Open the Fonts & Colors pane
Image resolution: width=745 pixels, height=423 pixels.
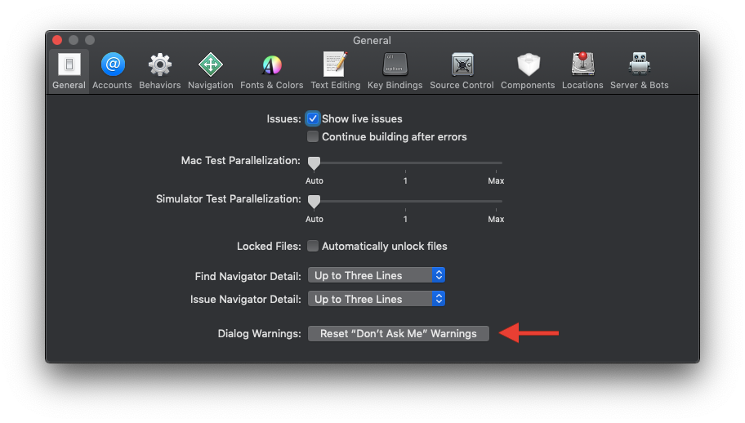272,71
